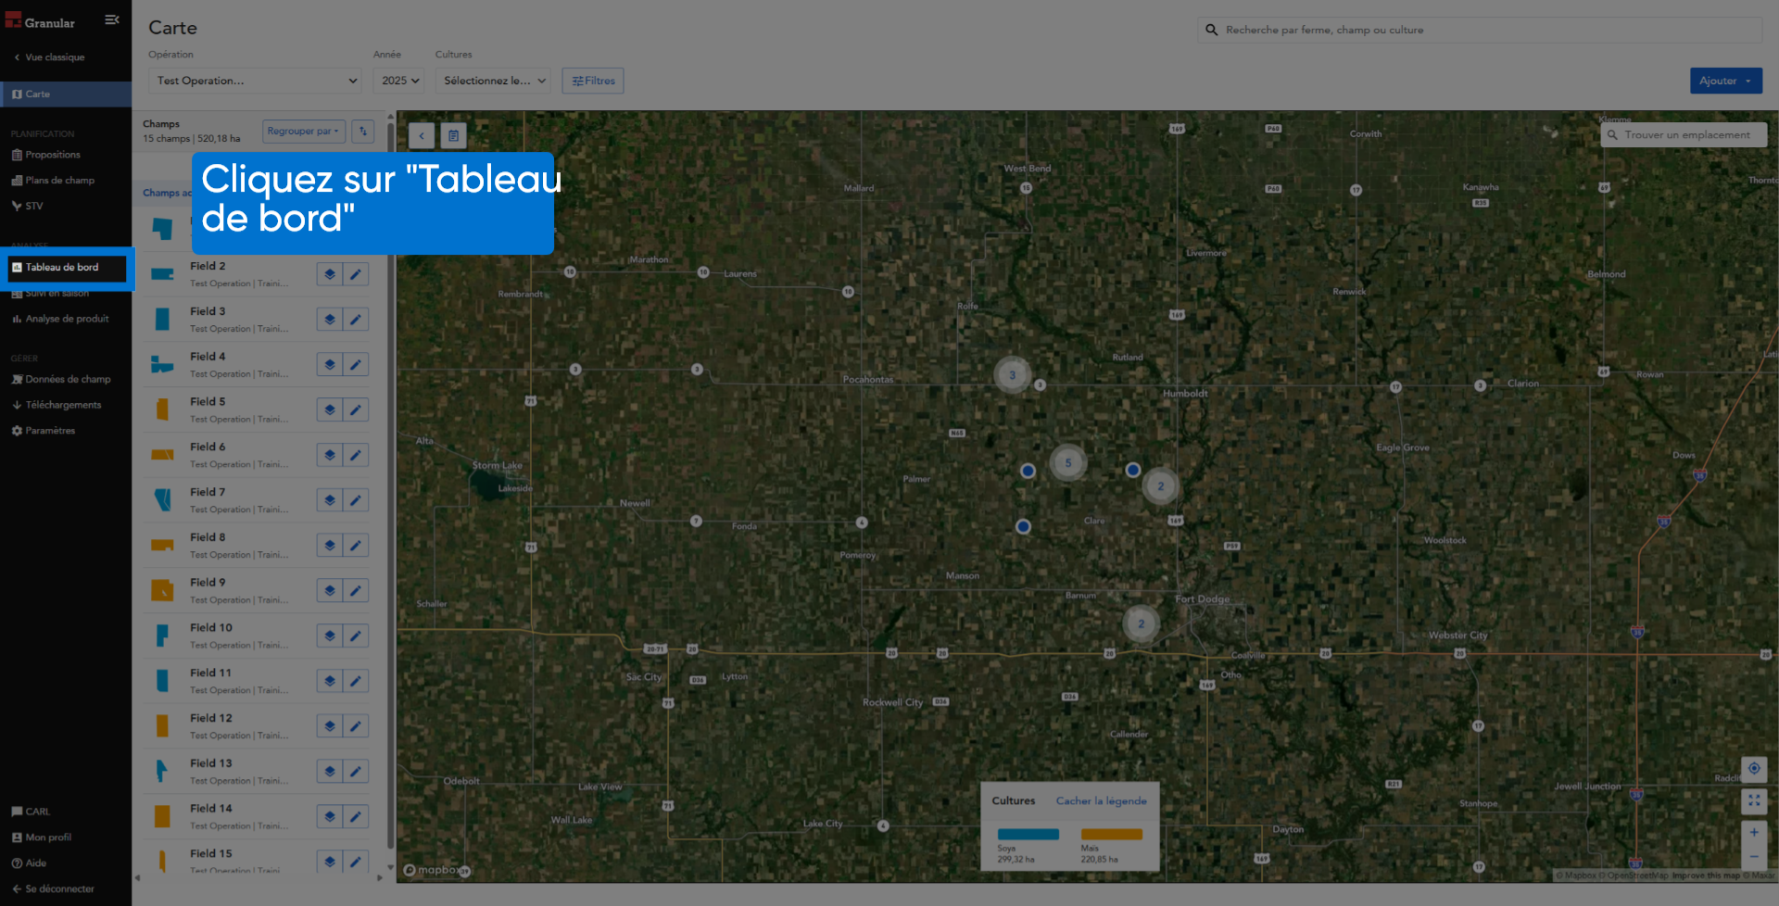Show layers for Field 8
This screenshot has height=906, width=1779.
click(329, 546)
